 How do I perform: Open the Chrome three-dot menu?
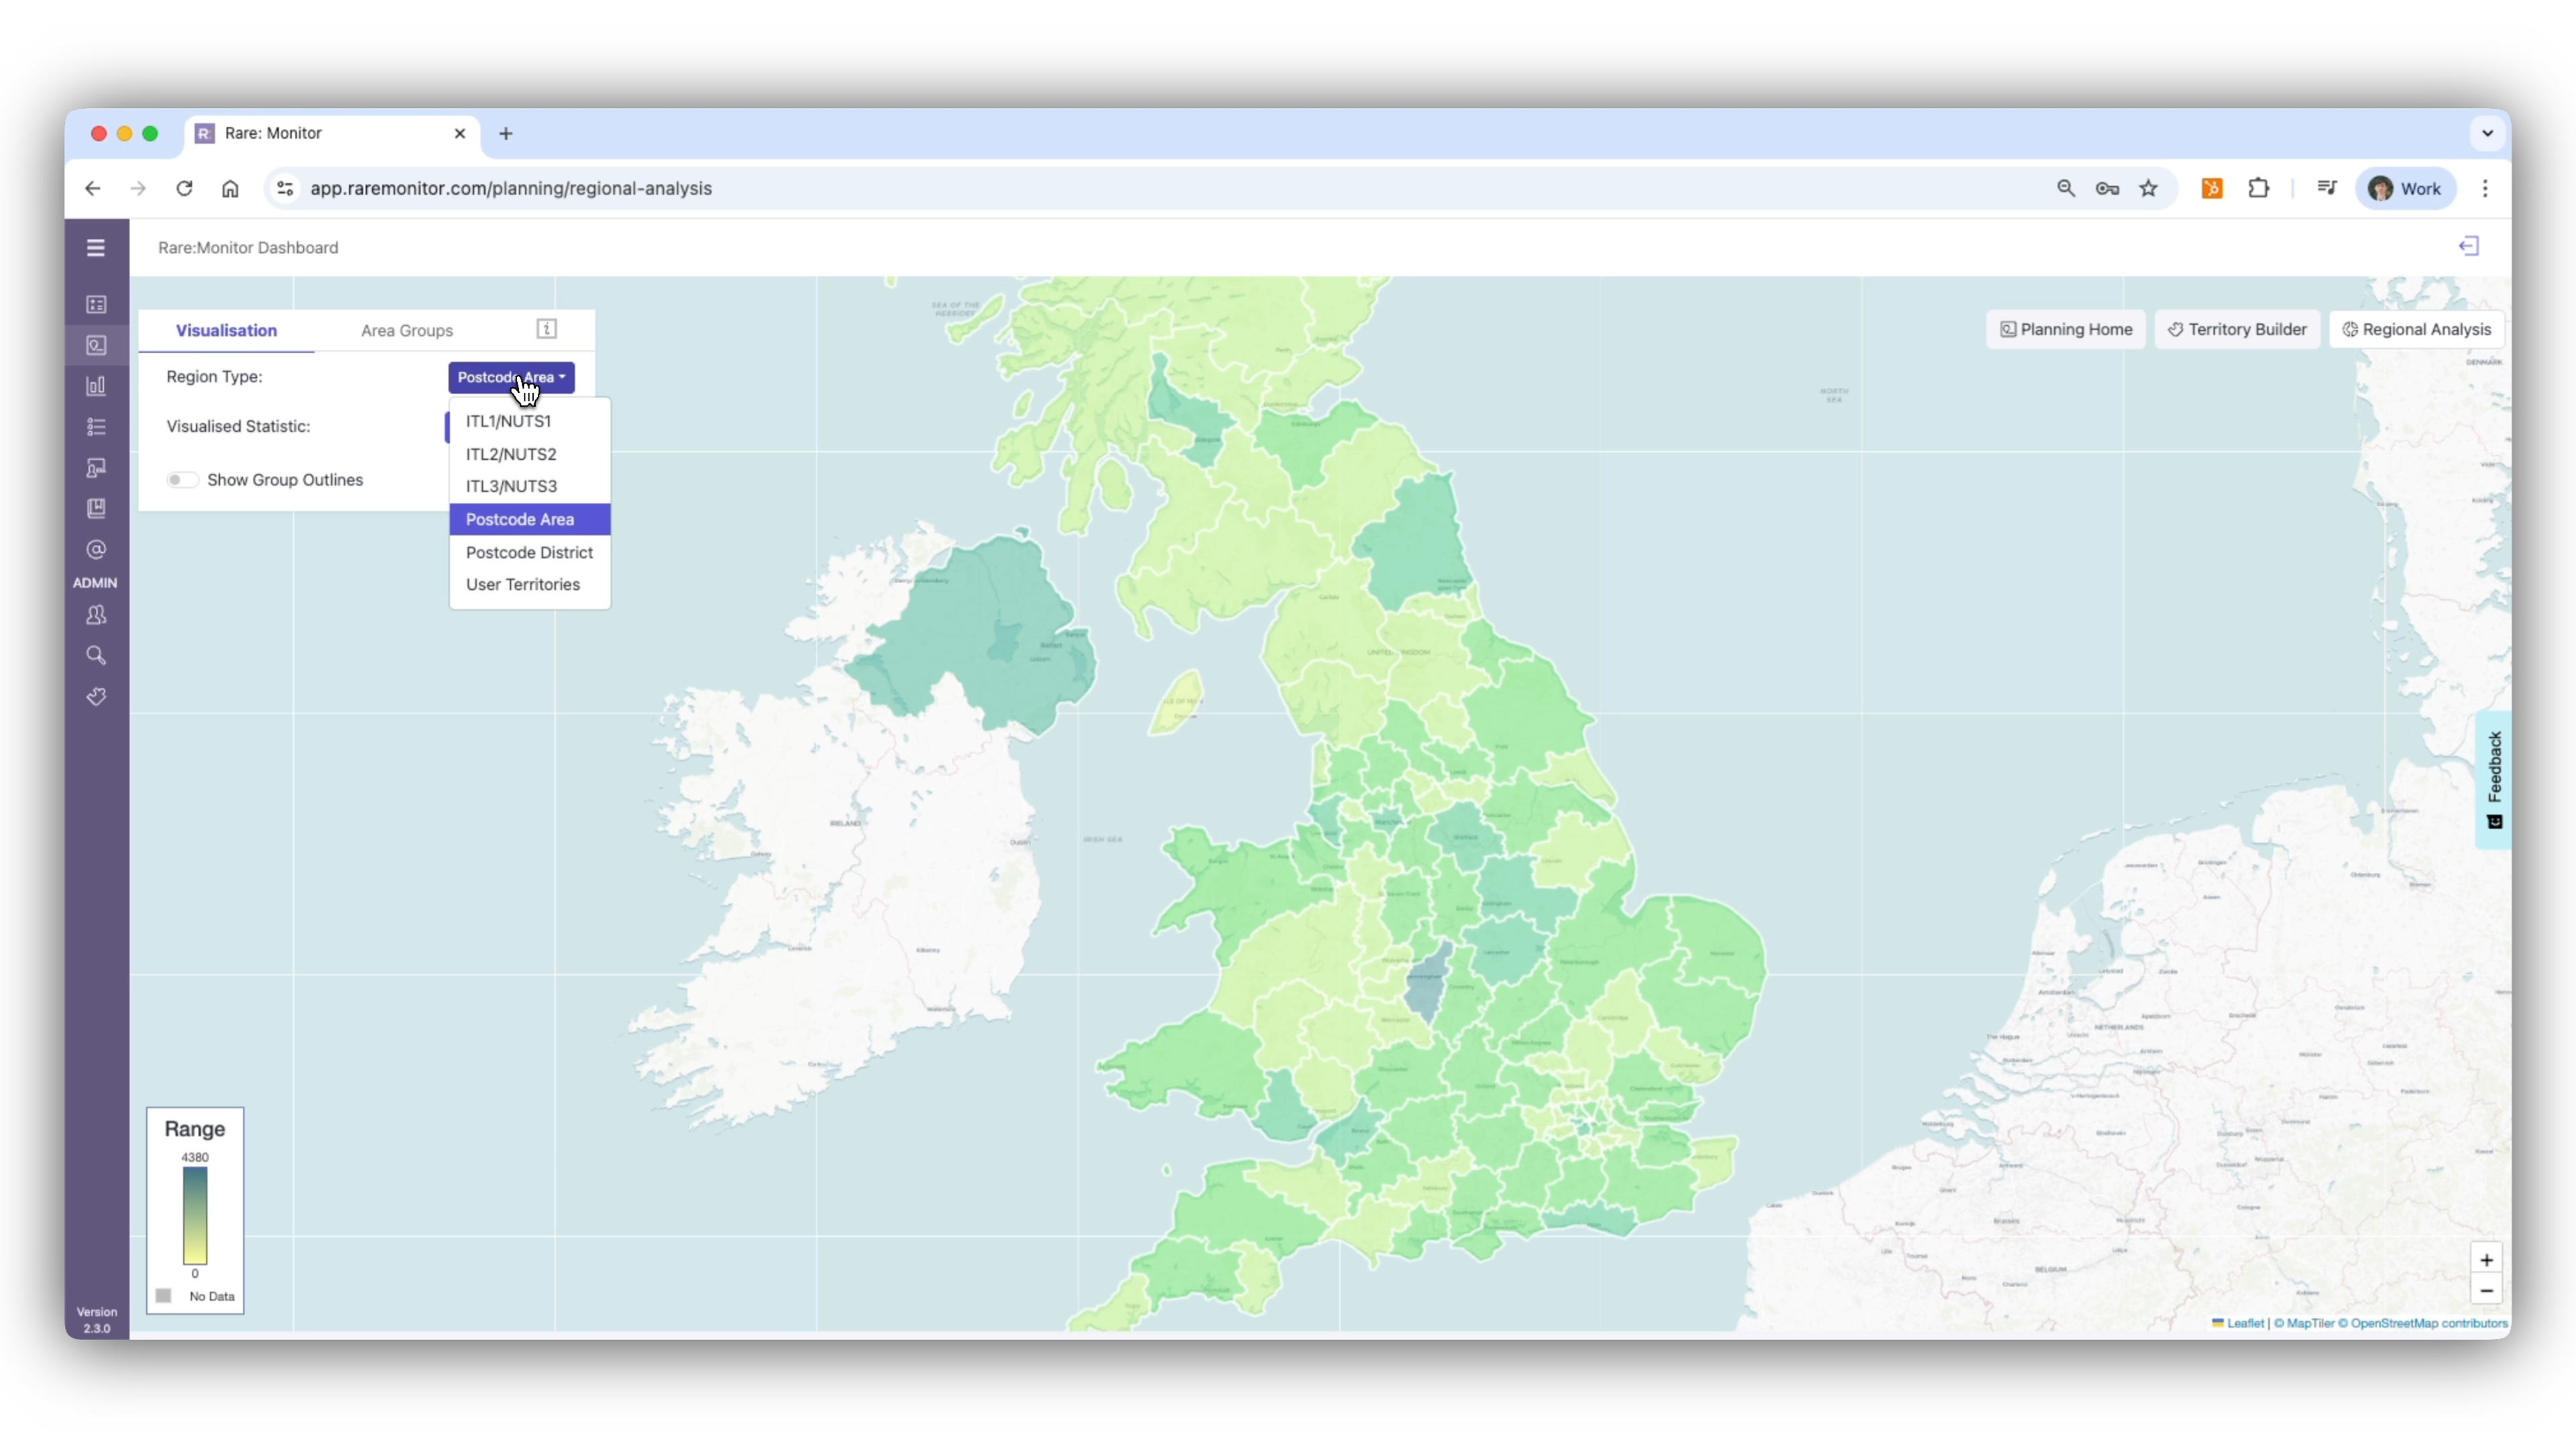coord(2485,188)
